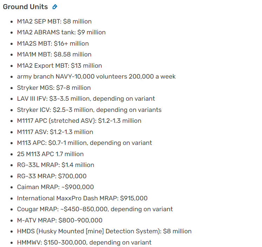The height and width of the screenshot is (247, 262).
Task: Click the HMMWV price entry
Action: pos(84,242)
